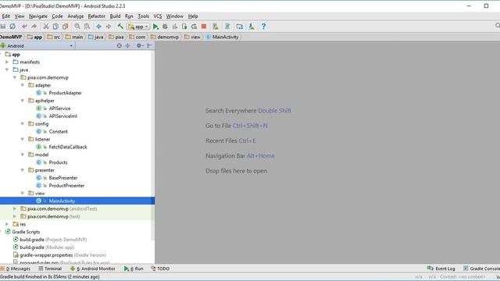Screen dimensions: 500x281
Task: Click the red Stop icon
Action: pyautogui.click(x=204, y=27)
